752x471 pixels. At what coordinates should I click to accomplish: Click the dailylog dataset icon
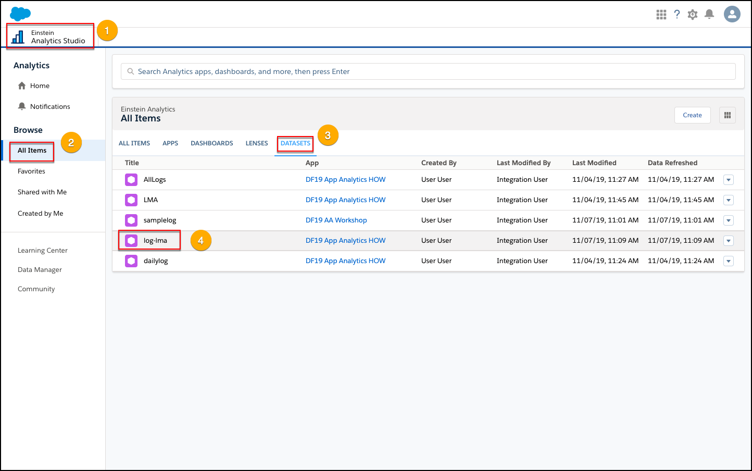pyautogui.click(x=131, y=261)
